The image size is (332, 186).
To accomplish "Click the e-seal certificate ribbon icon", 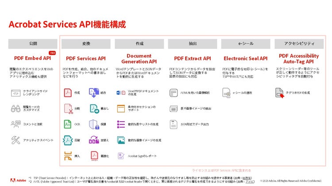I will coord(227,93).
